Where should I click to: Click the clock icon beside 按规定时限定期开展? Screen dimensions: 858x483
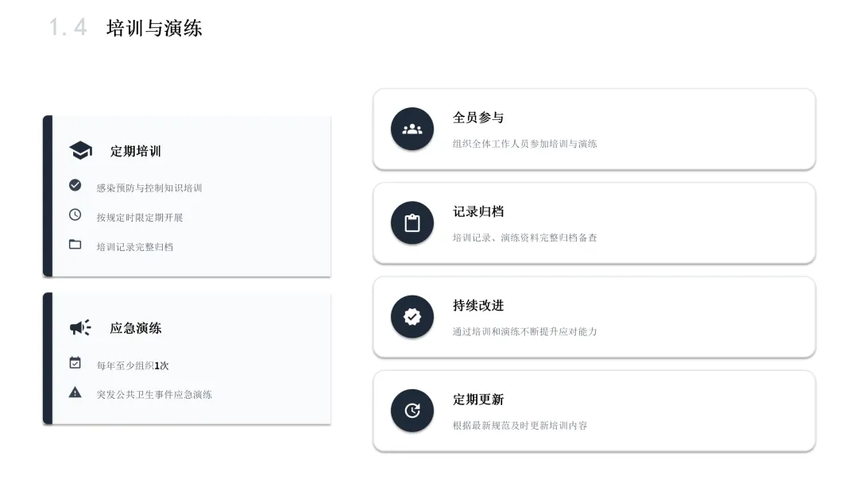pos(75,214)
